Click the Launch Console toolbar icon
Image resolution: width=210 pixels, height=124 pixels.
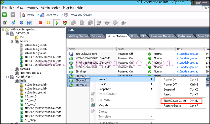tap(99, 23)
